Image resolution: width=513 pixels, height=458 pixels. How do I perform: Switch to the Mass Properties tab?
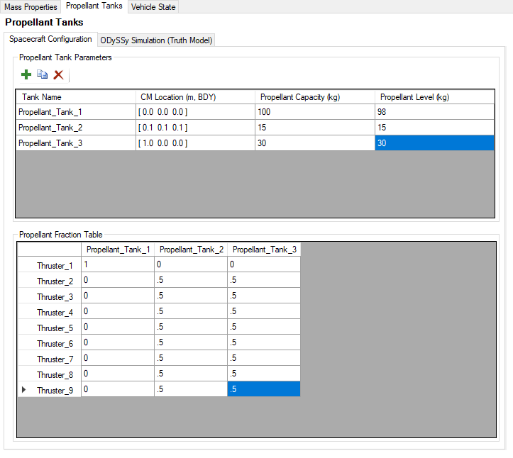click(x=31, y=6)
